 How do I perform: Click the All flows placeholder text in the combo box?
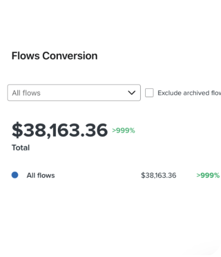tap(26, 93)
